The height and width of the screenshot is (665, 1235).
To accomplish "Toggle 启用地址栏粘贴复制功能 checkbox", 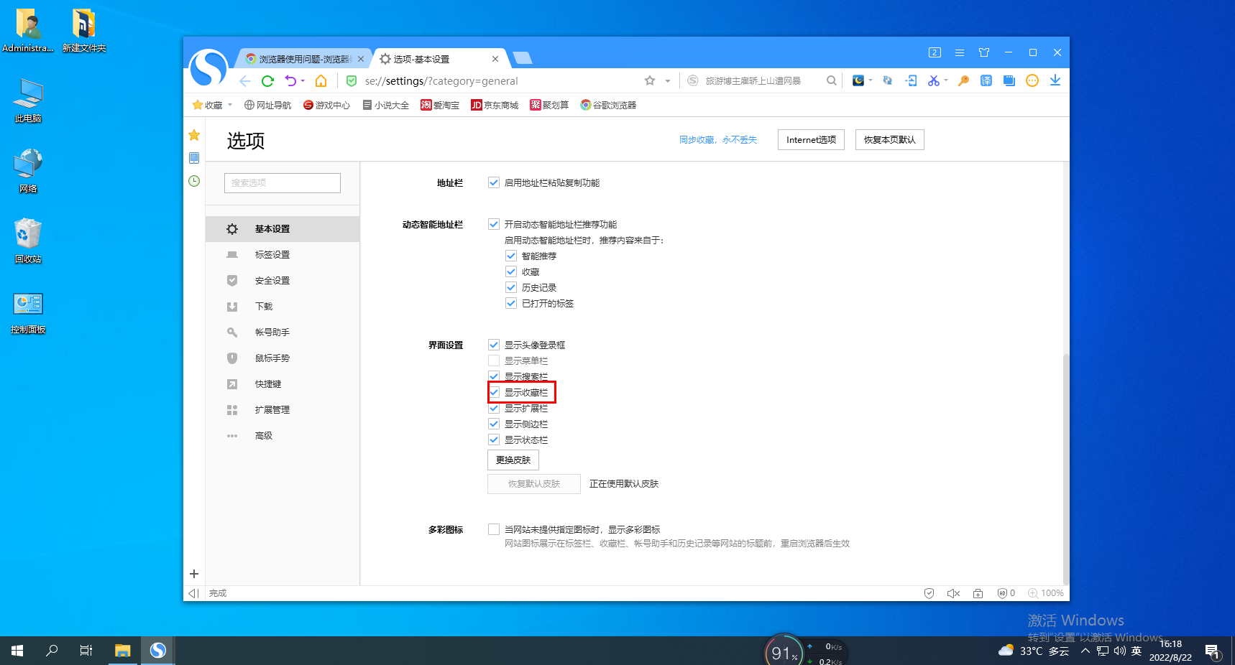I will coord(494,182).
